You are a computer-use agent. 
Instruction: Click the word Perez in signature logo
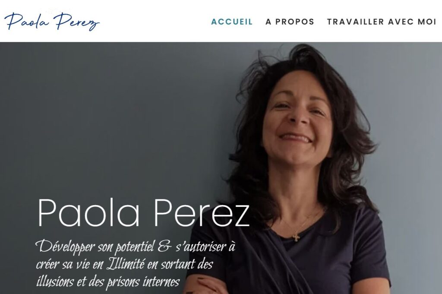coord(77,22)
